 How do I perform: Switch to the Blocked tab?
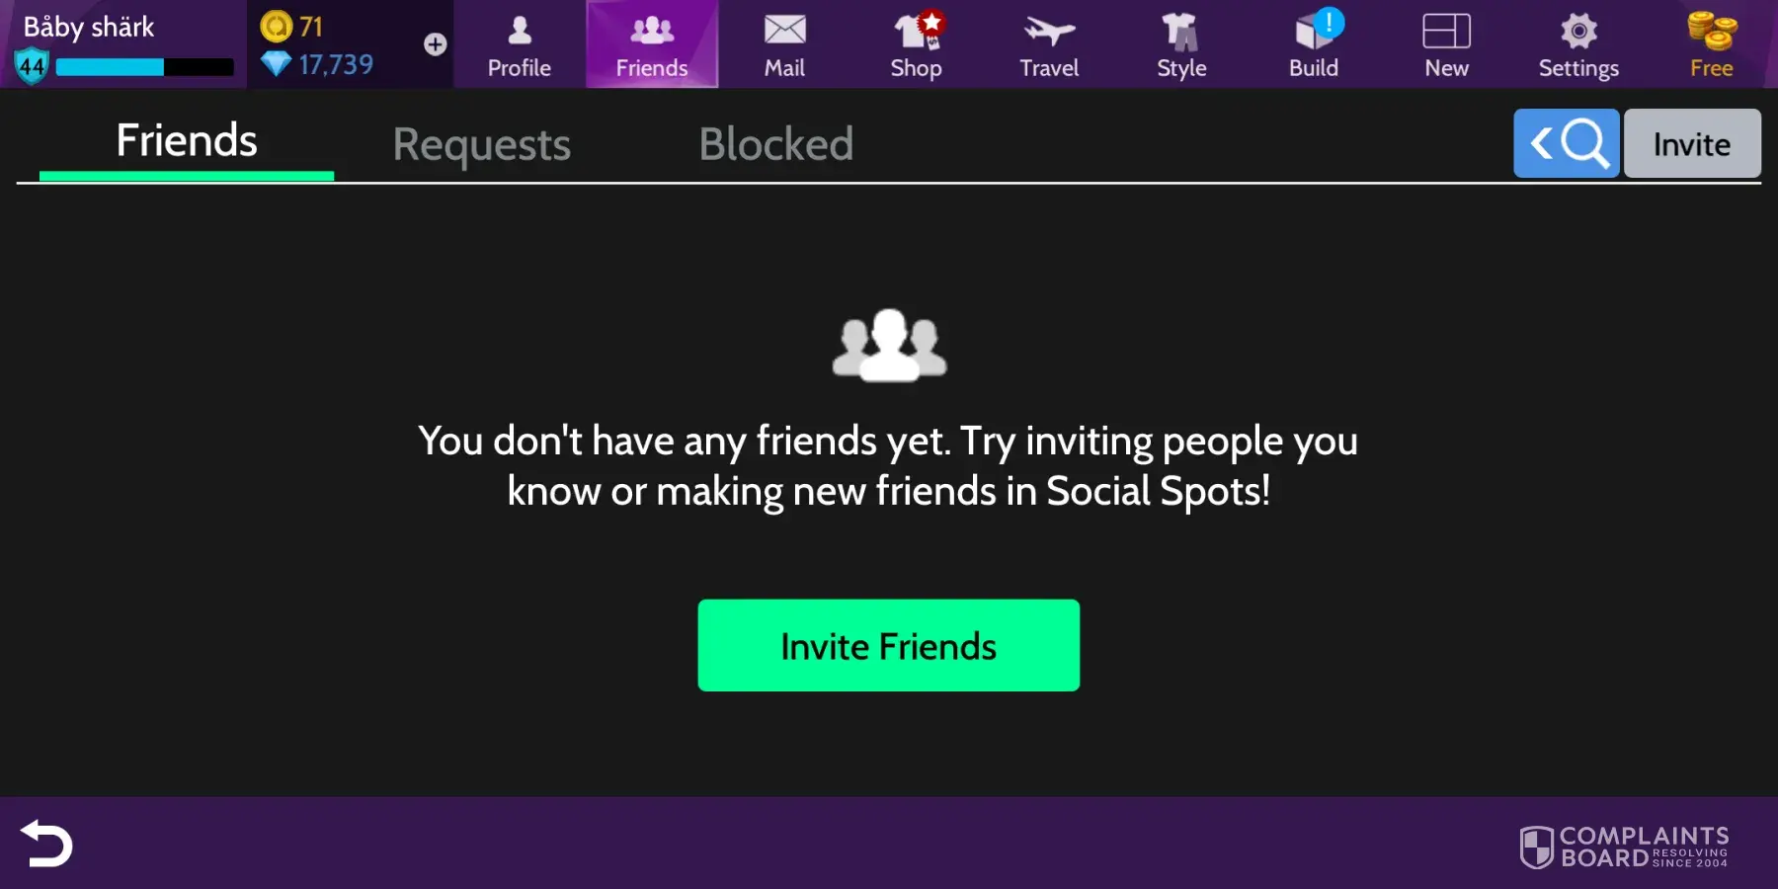776,144
